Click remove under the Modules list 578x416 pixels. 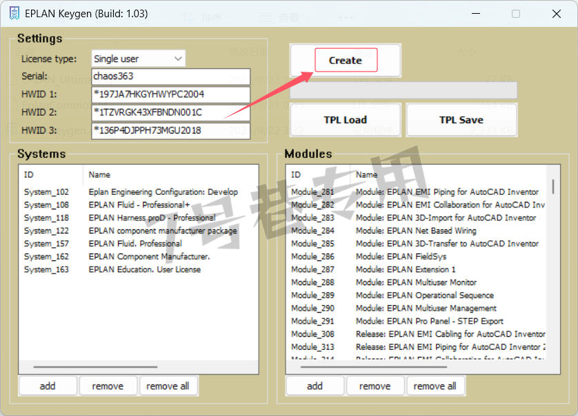coord(375,386)
